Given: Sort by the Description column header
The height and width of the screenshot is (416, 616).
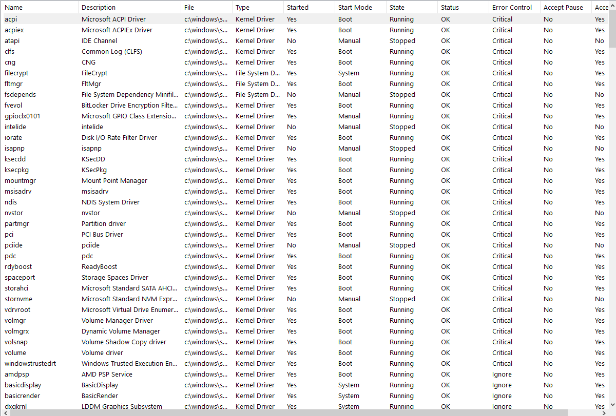Looking at the screenshot, I should 129,7.
